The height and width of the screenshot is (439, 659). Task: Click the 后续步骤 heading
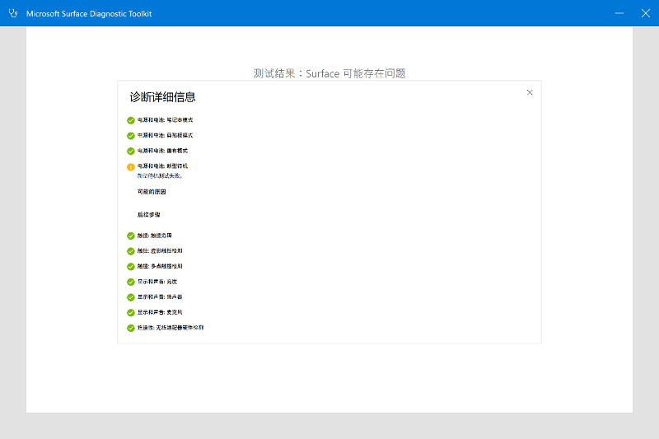tap(149, 215)
